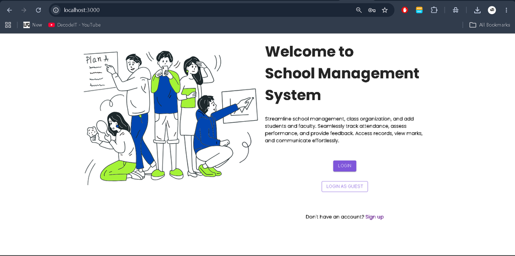Image resolution: width=515 pixels, height=256 pixels.
Task: Open the Extensions puzzle-piece menu
Action: click(x=434, y=10)
